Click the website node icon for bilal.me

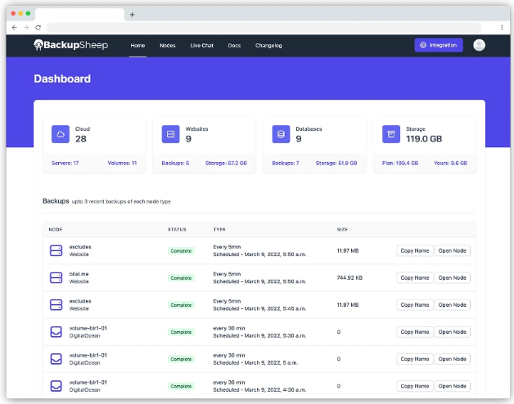coord(56,277)
